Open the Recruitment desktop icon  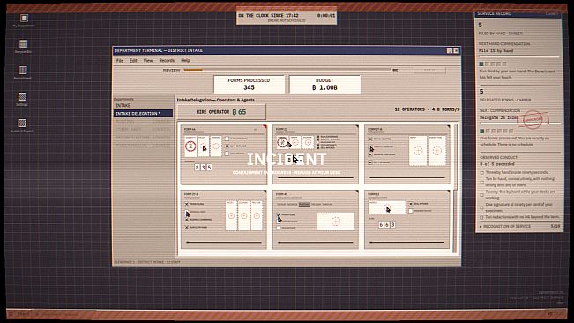click(22, 72)
